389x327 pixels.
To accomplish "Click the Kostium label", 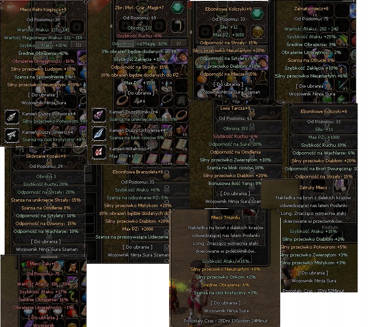I will point(330,227).
